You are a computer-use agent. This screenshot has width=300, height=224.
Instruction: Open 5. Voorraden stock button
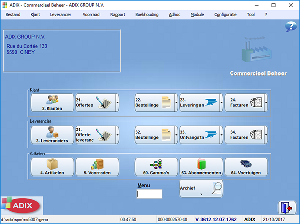pos(97,167)
